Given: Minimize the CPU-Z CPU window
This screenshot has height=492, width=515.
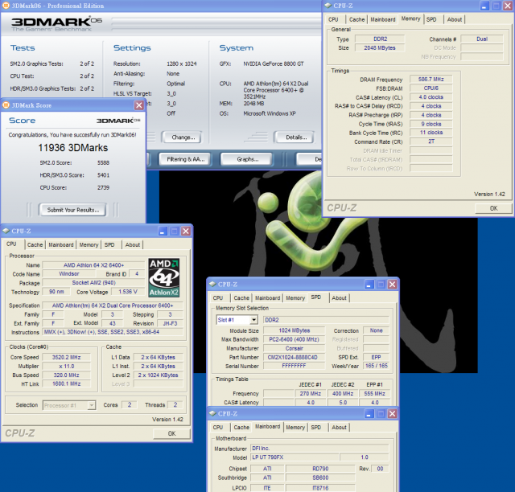Looking at the screenshot, I should click(x=163, y=231).
